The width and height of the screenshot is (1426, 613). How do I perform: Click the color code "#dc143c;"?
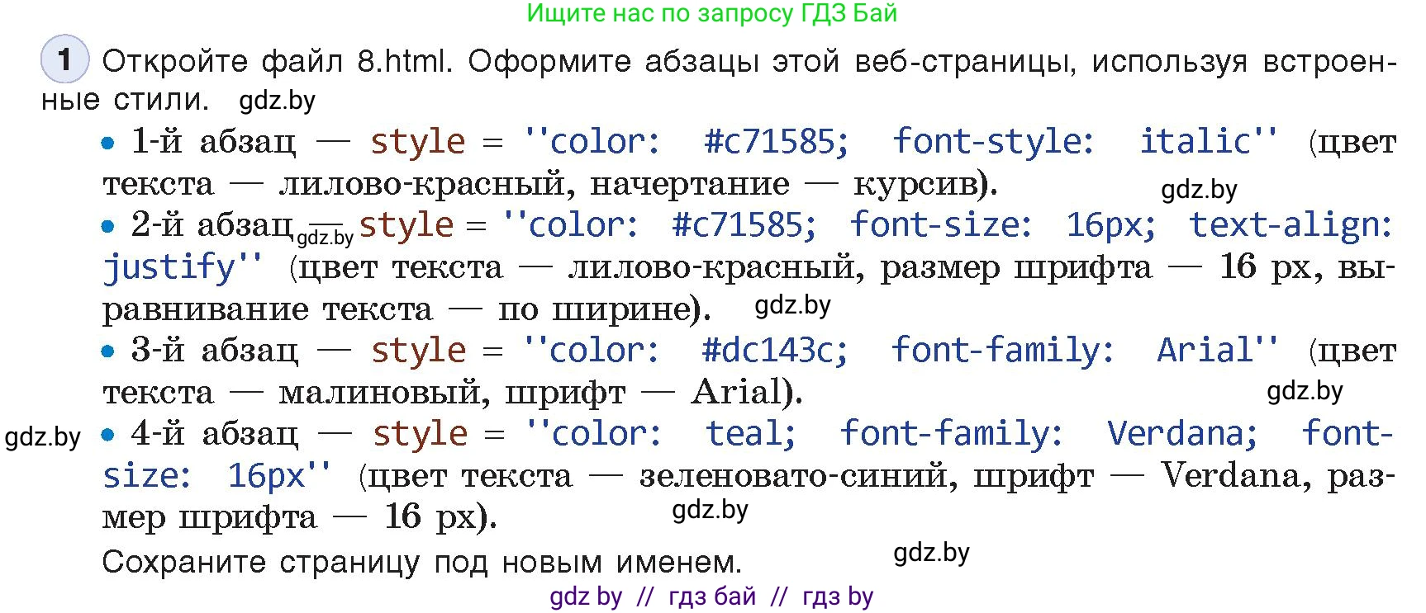[775, 351]
